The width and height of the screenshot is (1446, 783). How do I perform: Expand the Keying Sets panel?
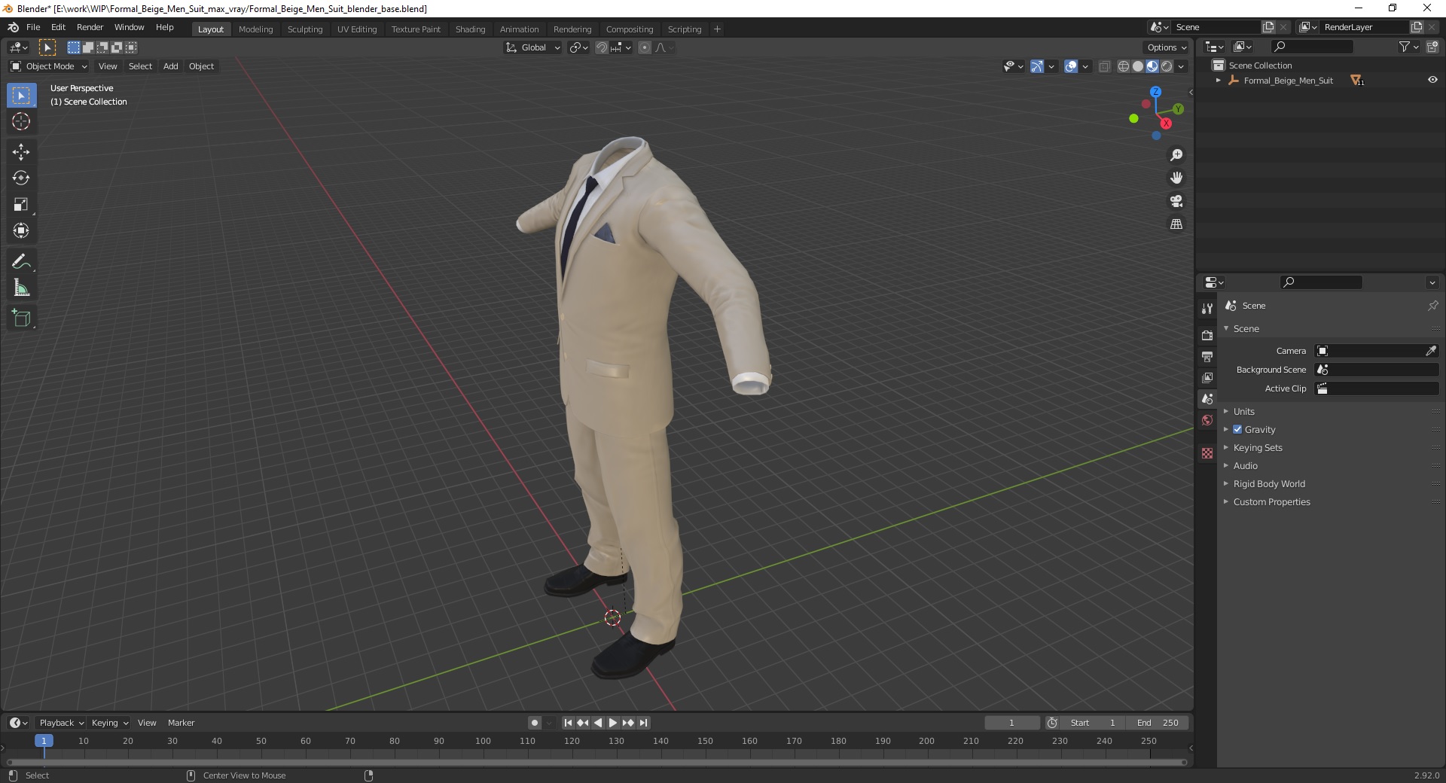pyautogui.click(x=1257, y=447)
